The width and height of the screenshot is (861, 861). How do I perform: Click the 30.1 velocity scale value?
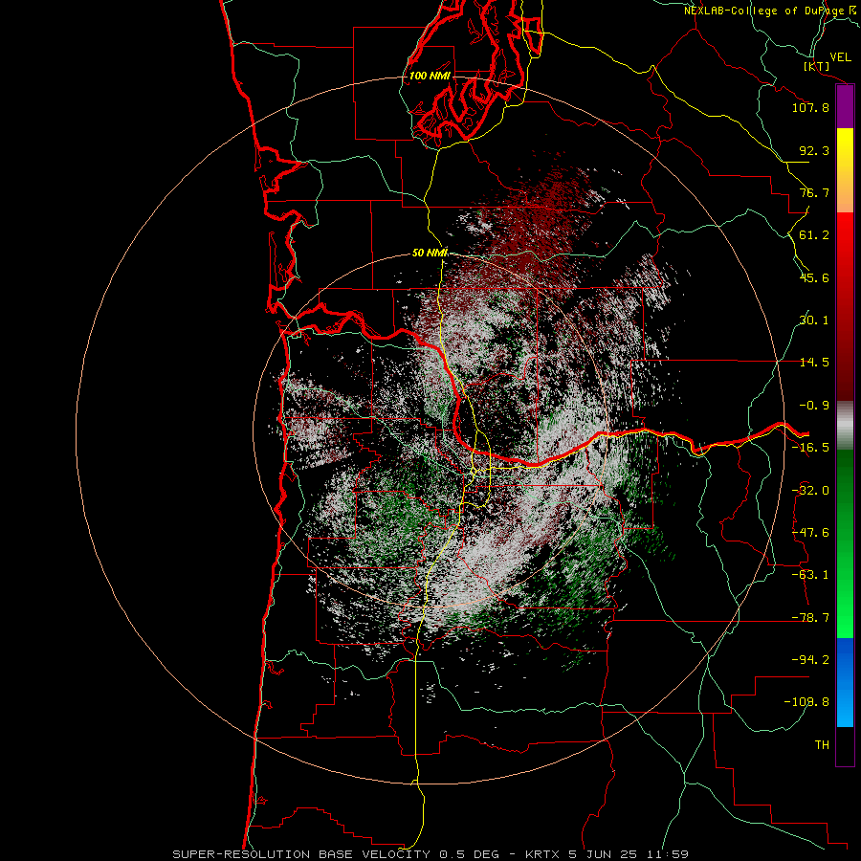(x=814, y=320)
